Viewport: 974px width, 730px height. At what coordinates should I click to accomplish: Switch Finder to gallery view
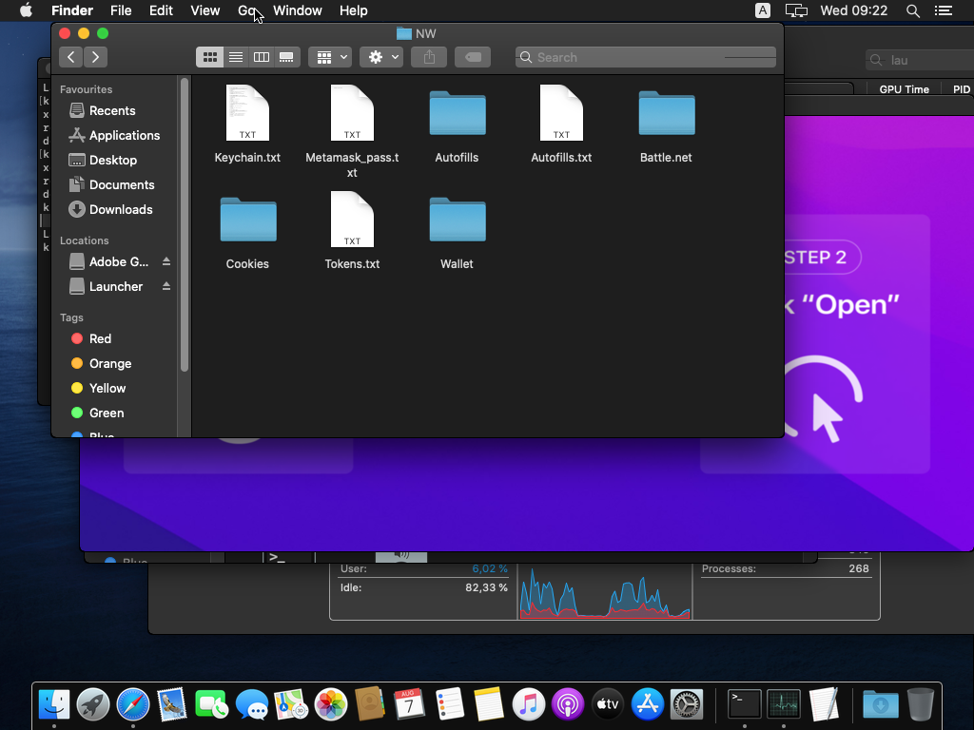pyautogui.click(x=286, y=57)
